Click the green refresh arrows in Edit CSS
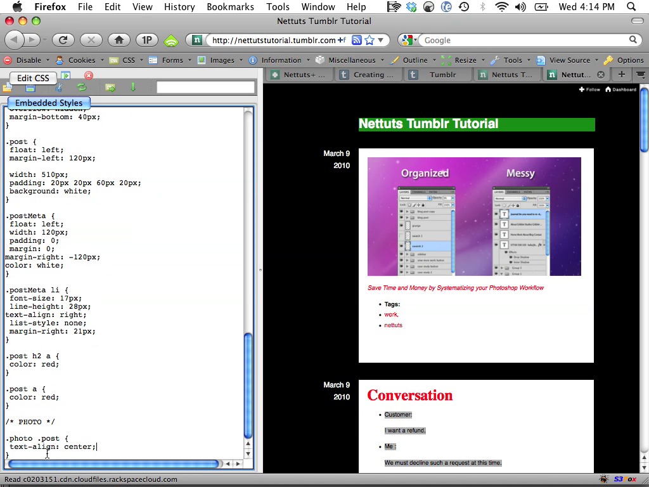The width and height of the screenshot is (649, 487). point(82,88)
